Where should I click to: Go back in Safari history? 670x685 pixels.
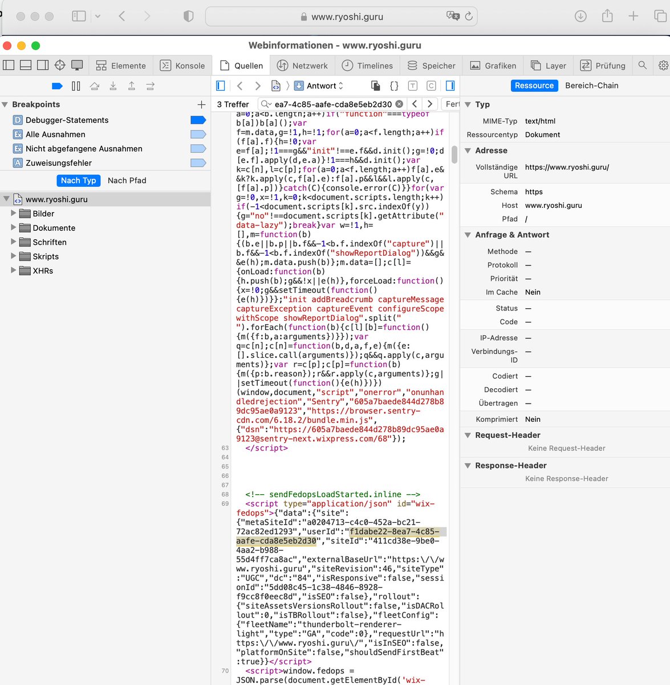coord(122,17)
